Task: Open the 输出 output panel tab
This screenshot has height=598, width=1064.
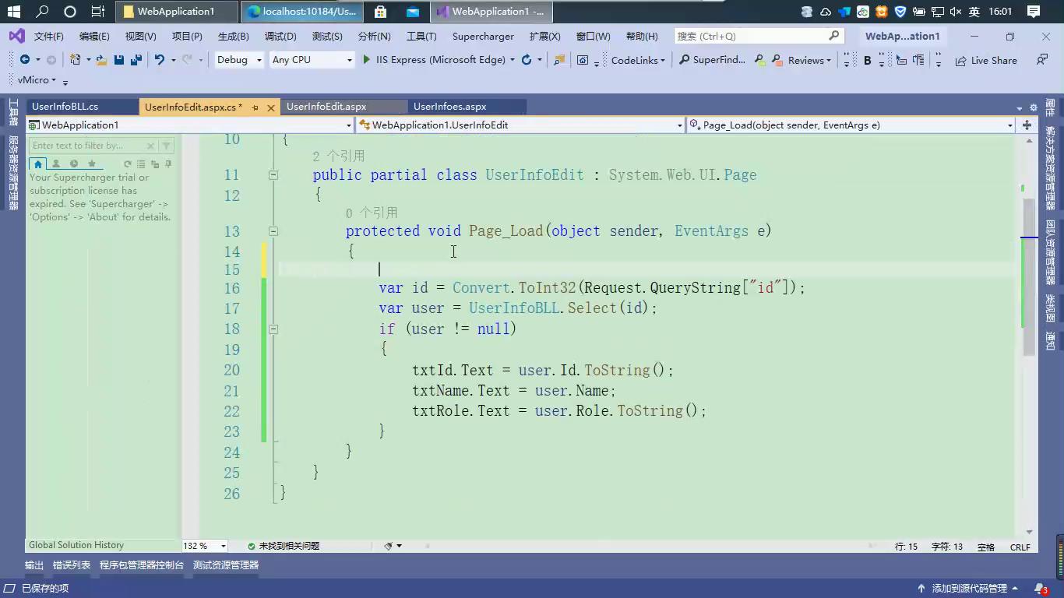Action: click(34, 565)
